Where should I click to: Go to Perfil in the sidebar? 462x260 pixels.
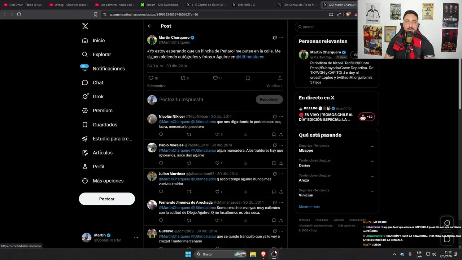[93, 167]
